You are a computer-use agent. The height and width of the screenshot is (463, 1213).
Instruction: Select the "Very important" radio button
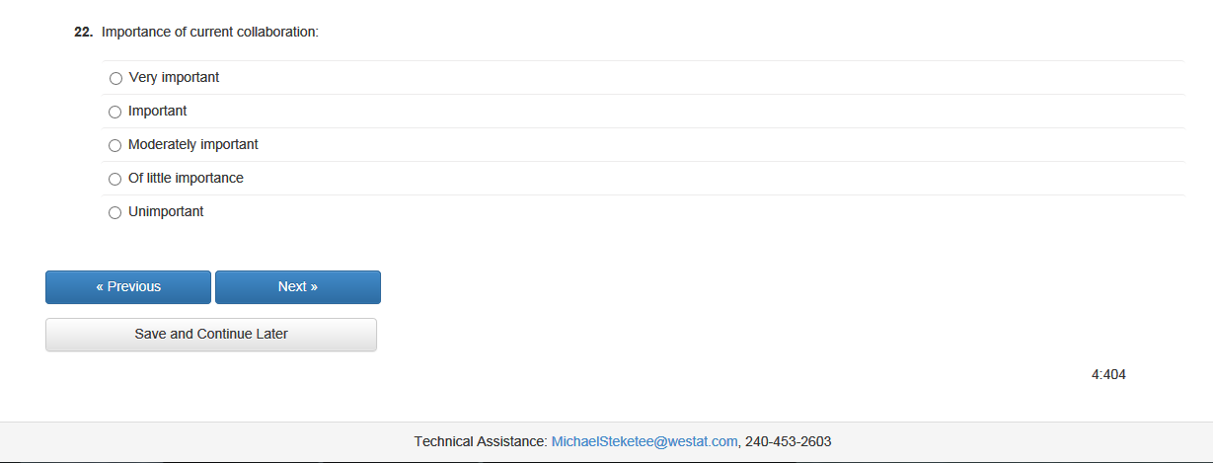pos(115,78)
